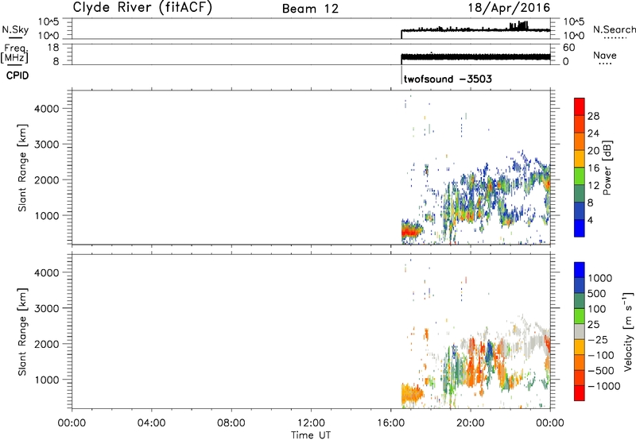
Task: Click the 'N.Search' legend label
Action: coord(614,29)
